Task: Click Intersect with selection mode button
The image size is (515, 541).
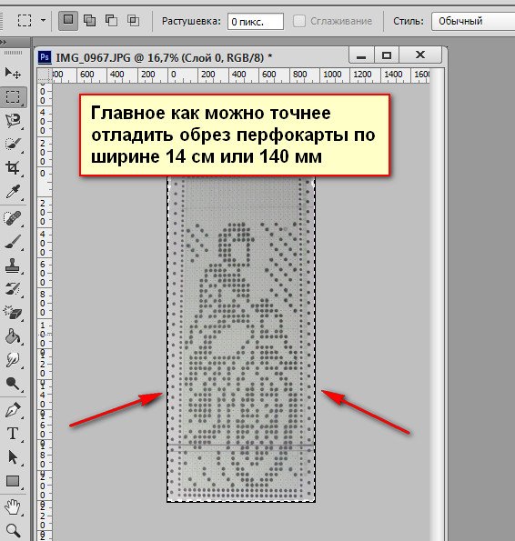Action: click(x=133, y=21)
